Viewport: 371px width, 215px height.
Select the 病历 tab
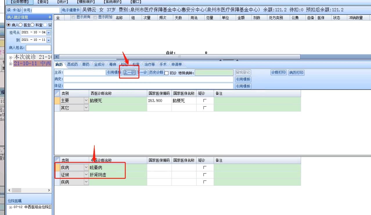point(59,64)
